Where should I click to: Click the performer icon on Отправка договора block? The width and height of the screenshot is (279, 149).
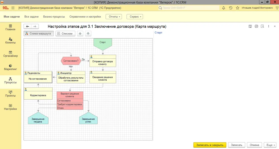pos(91,57)
